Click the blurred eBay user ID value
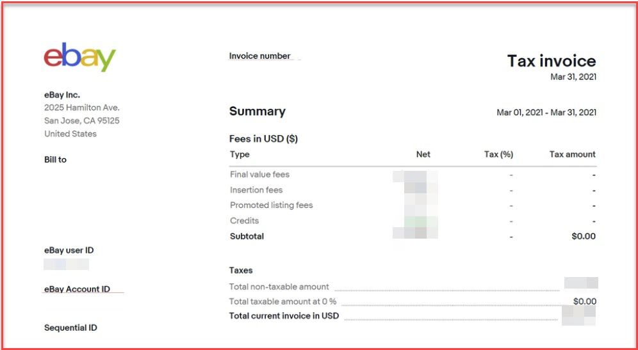Screen dimensions: 638x350 [x=67, y=264]
